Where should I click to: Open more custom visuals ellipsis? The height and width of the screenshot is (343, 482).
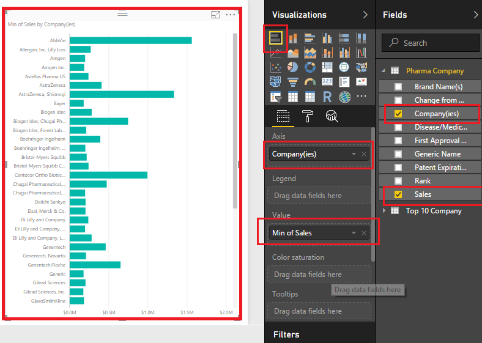tap(361, 96)
